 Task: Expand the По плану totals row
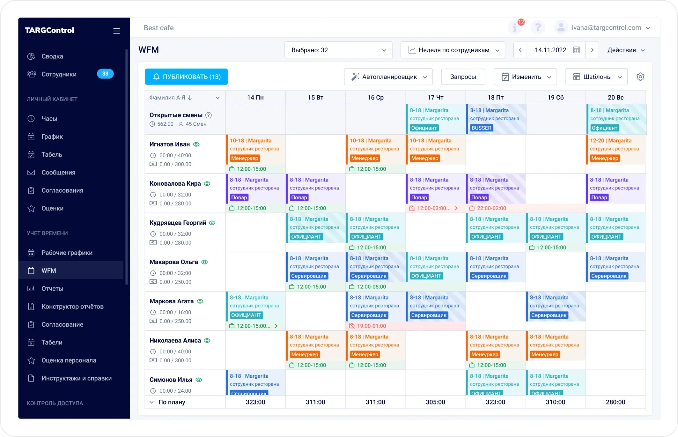(152, 402)
